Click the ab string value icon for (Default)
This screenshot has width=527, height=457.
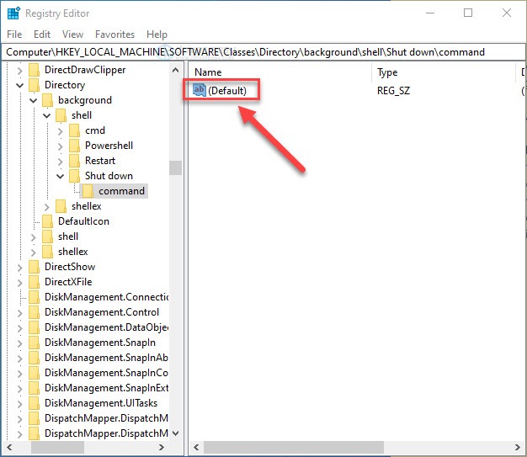pos(200,90)
